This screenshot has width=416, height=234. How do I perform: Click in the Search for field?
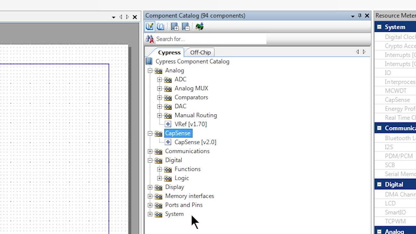point(211,39)
